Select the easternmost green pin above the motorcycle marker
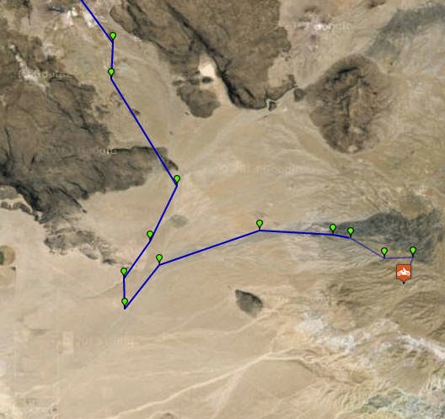This screenshot has height=419, width=445. coord(413,252)
